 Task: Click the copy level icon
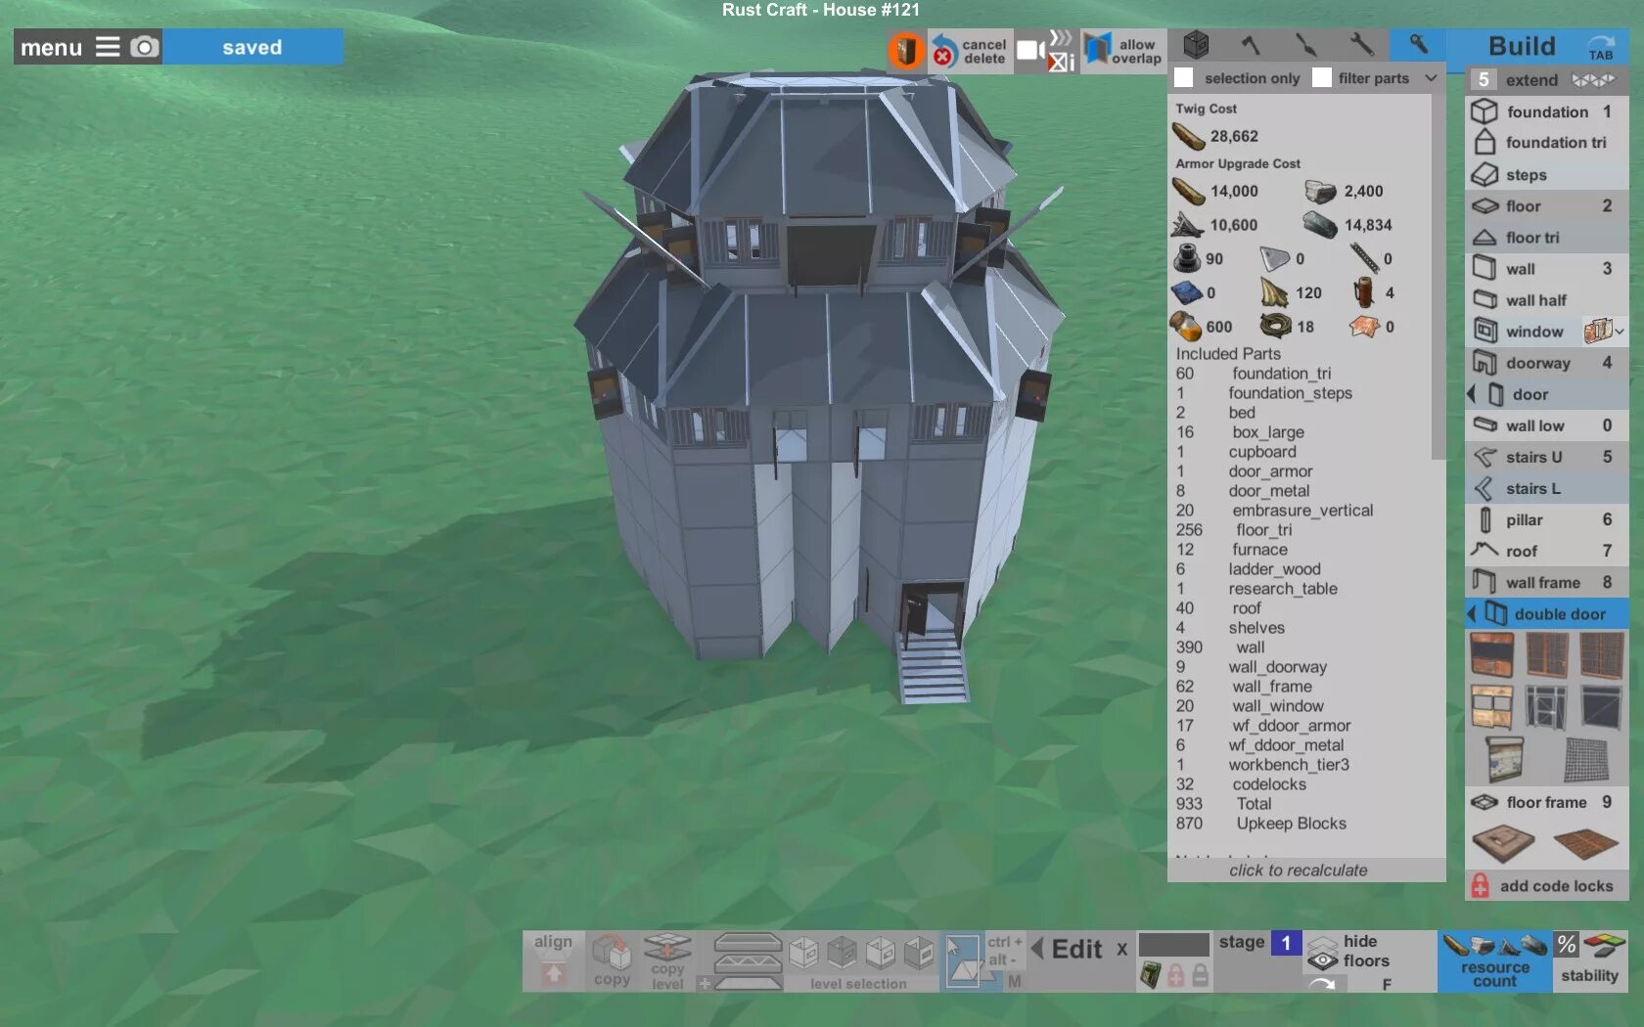tap(667, 960)
